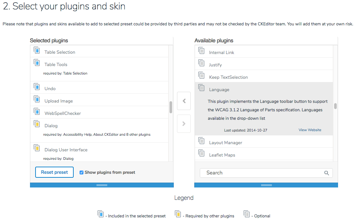The image size is (355, 221).
Task: Uncheck Show plugins from preset
Action: tap(81, 173)
